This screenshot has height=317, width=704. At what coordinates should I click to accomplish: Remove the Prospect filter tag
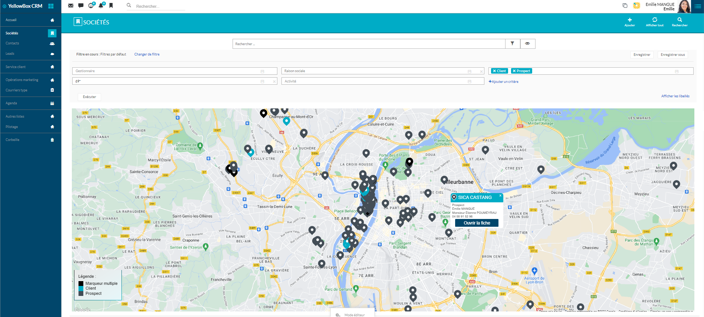coord(514,71)
